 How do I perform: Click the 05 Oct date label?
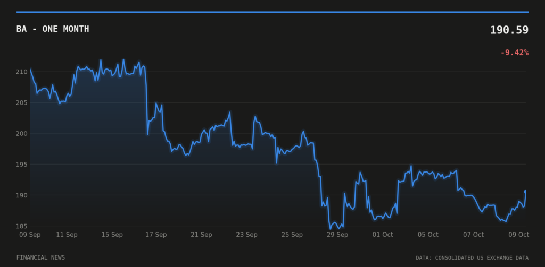[428, 235]
